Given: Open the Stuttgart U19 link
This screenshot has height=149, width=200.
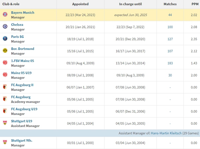Looking at the screenshot, I should click(22, 121).
